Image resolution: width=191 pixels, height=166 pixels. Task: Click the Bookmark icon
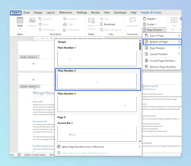pos(101,24)
